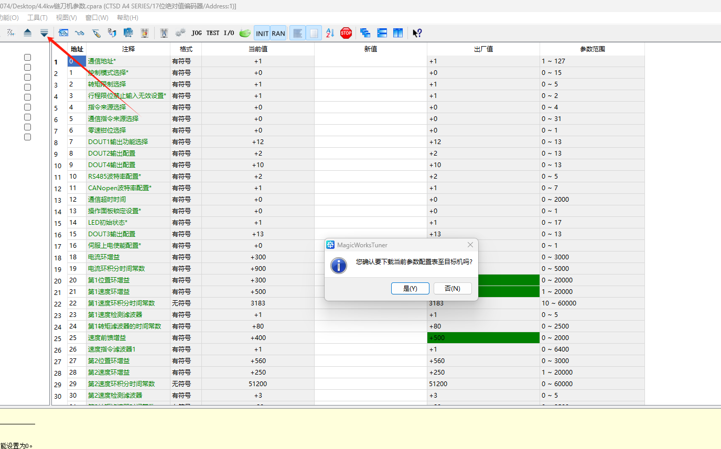
Task: Click the 新值 input cell for 第2位置环增益
Action: tap(371, 360)
